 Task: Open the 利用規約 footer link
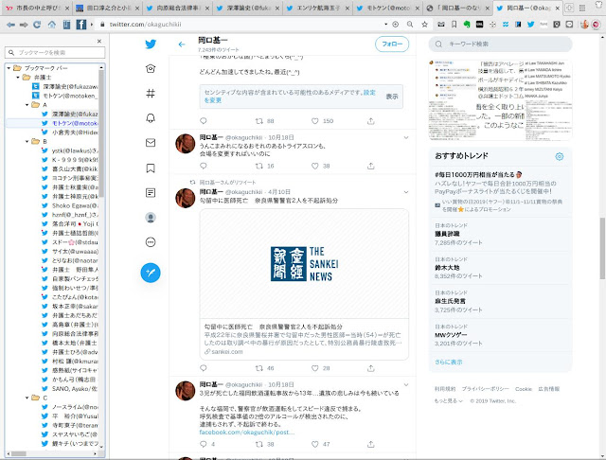pos(445,389)
